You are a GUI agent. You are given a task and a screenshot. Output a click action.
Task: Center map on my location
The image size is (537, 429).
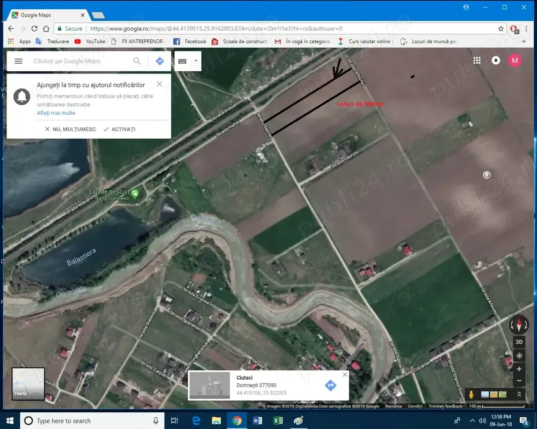(x=519, y=356)
